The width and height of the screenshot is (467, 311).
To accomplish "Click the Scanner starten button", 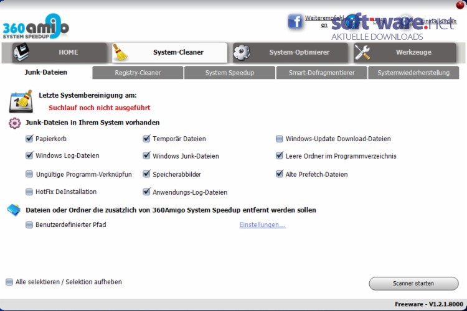I will (x=413, y=284).
